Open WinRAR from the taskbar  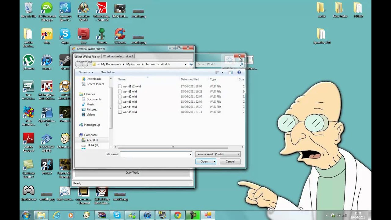pyautogui.click(x=101, y=215)
